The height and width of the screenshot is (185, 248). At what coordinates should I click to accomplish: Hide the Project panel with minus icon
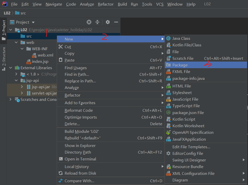pos(116,22)
